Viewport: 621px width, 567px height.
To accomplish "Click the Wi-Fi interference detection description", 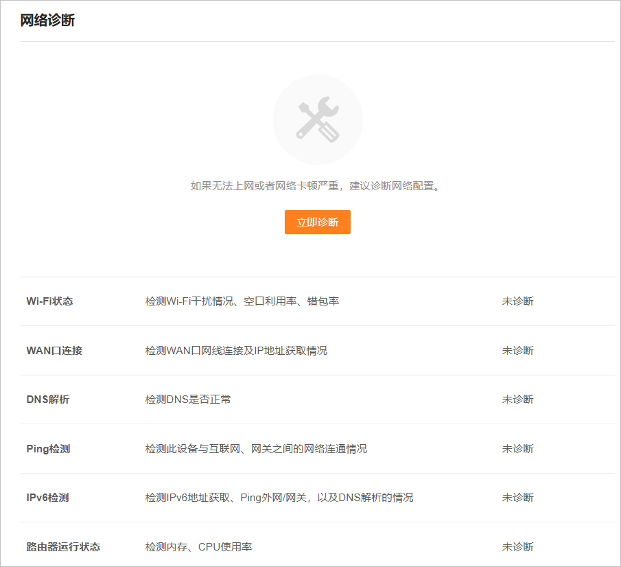I will pos(242,301).
